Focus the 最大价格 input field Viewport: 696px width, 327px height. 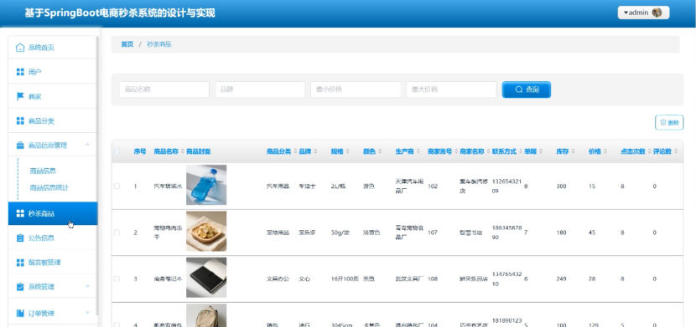(451, 89)
